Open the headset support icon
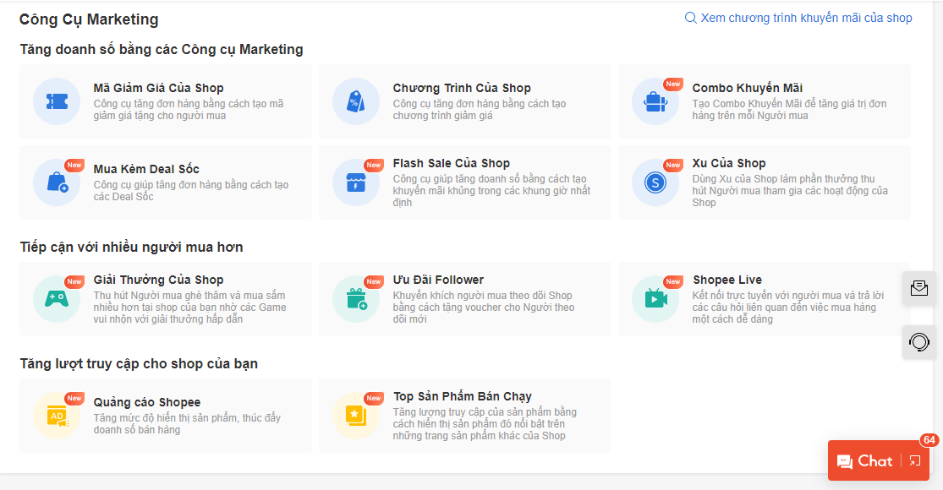The width and height of the screenshot is (943, 490). click(918, 342)
